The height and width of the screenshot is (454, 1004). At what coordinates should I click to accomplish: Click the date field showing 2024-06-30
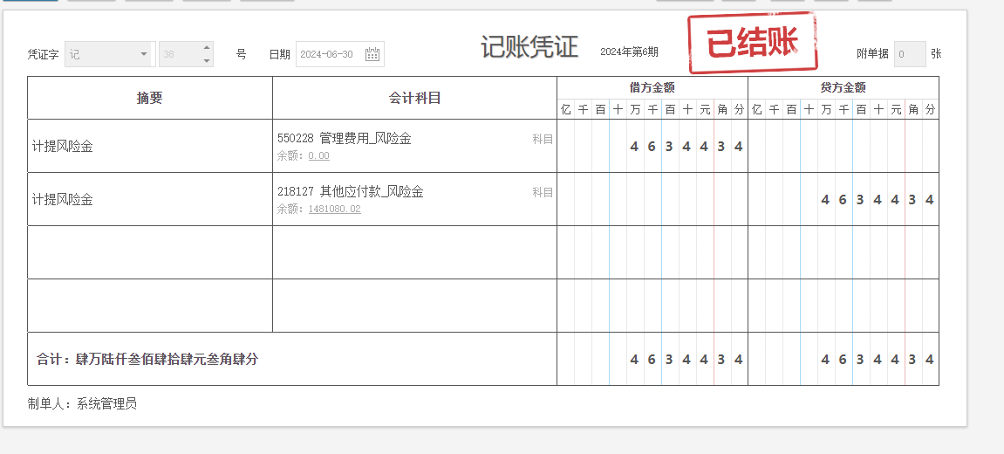point(328,54)
